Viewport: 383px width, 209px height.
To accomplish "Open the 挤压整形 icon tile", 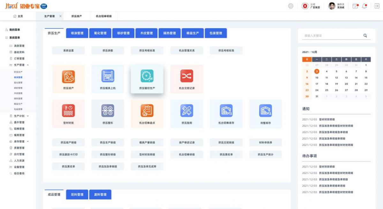I will click(108, 111).
